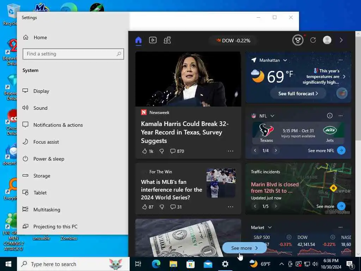
Task: Click the DOW -0.22% ticker pill
Action: coord(233,41)
